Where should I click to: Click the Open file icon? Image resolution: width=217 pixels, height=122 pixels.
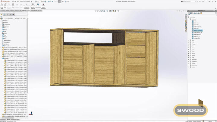pyautogui.click(x=42, y=2)
